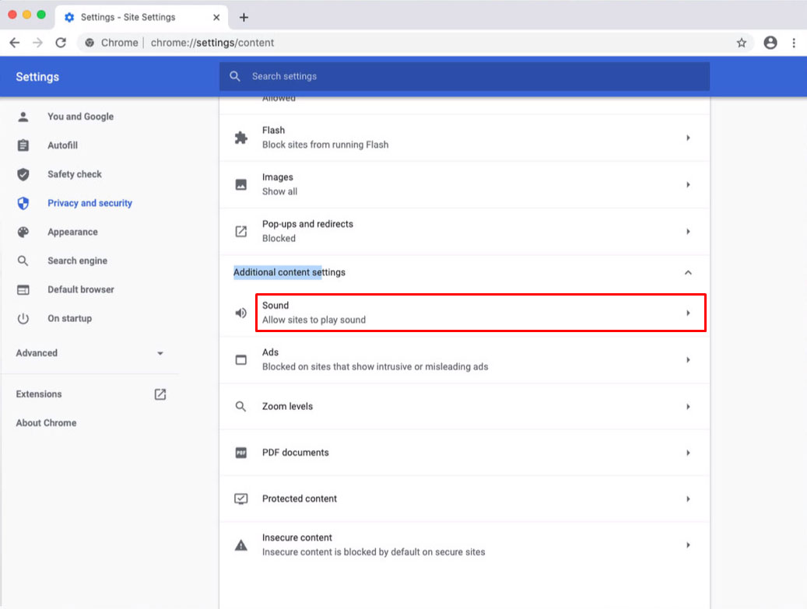
Task: Click the browser back arrow
Action: click(14, 43)
